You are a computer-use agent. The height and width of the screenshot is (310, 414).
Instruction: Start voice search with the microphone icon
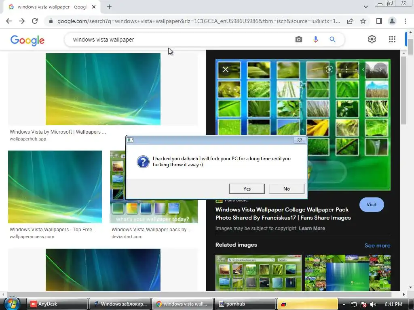315,40
